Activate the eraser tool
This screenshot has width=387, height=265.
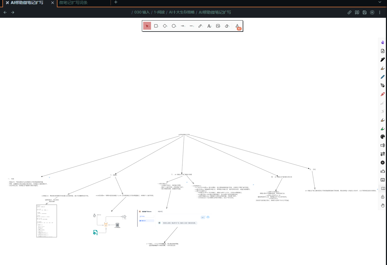tap(227, 26)
